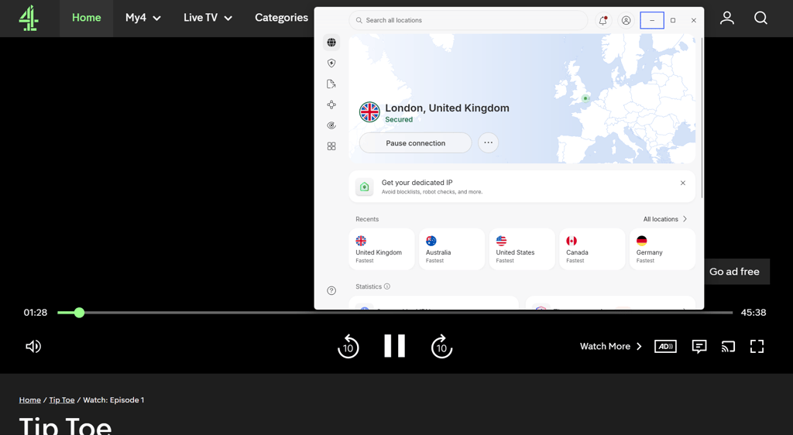Click the Watch: Episode 1 breadcrumb text
The width and height of the screenshot is (793, 435).
point(113,400)
